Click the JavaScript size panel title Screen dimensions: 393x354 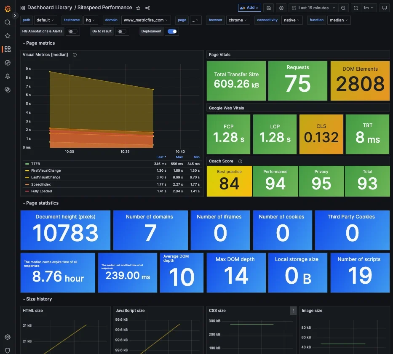(x=130, y=311)
